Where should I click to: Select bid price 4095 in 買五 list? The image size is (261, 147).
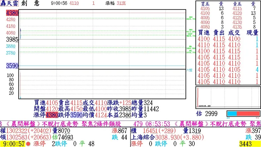(205, 18)
